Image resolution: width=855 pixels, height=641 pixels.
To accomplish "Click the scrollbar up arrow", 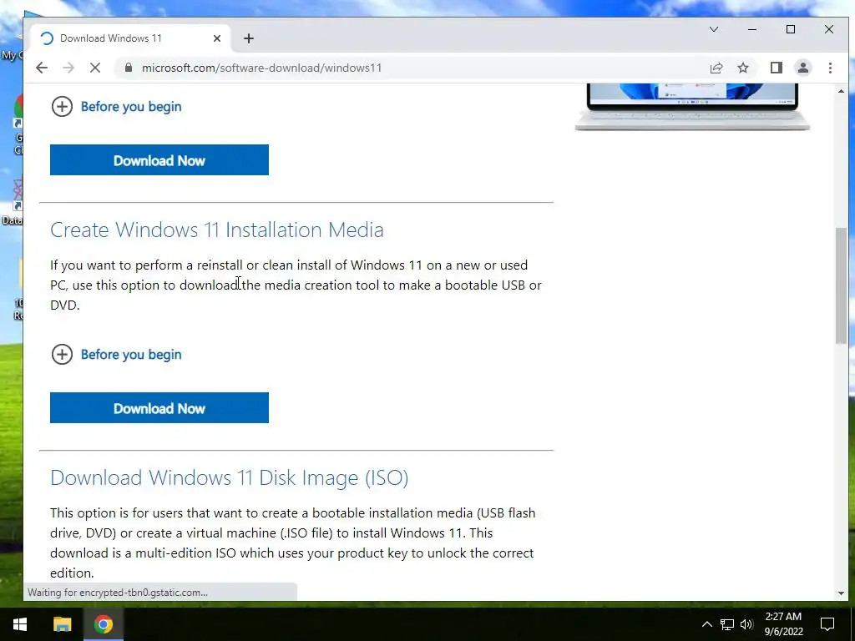I will pos(841,91).
